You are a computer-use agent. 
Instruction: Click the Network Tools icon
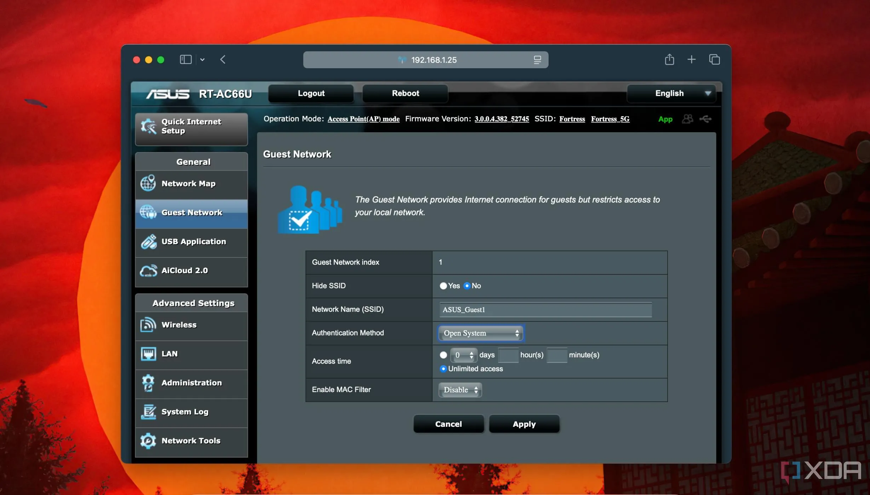[148, 441]
